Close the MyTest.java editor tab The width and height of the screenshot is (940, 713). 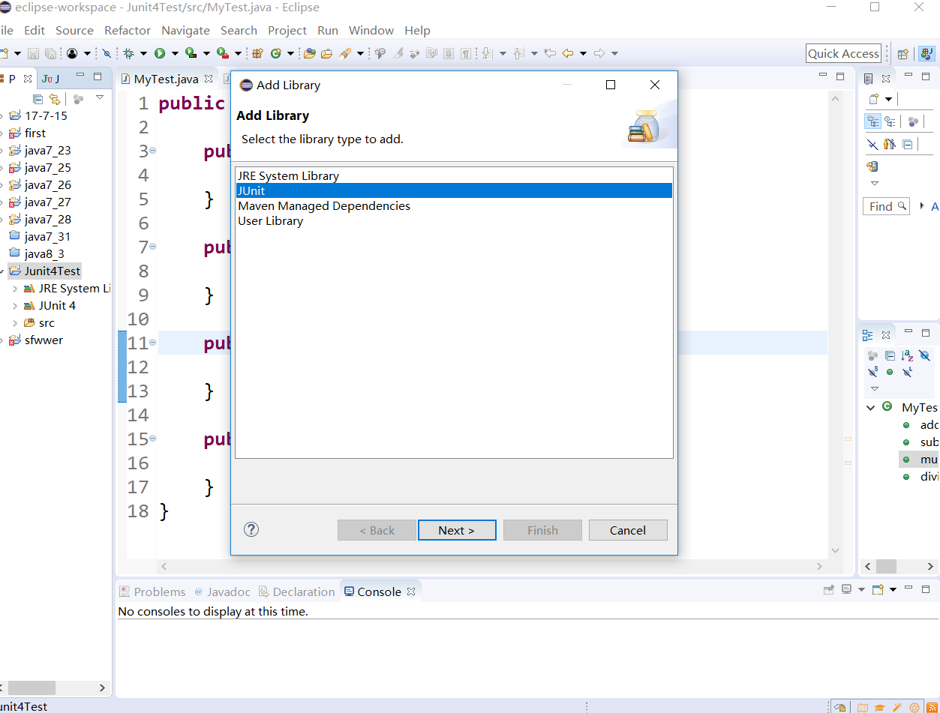point(209,79)
